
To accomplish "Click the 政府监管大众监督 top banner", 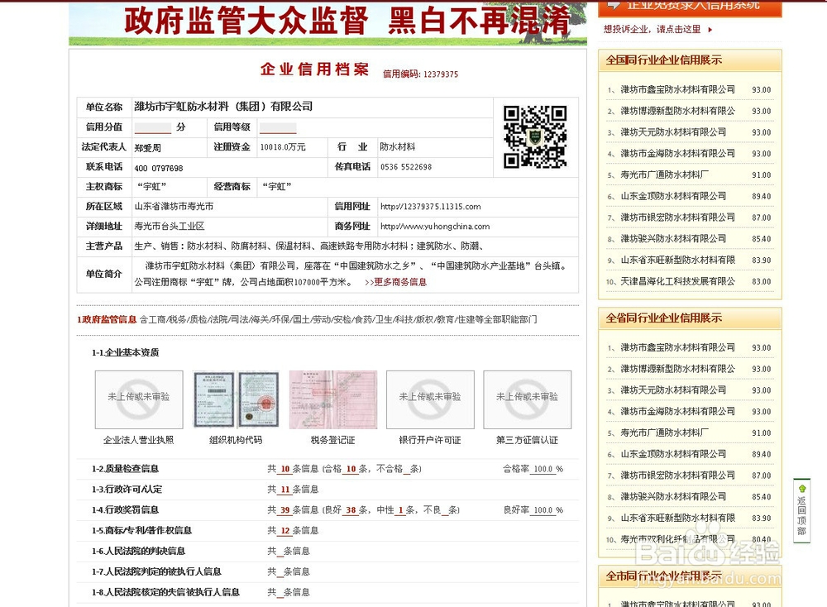I will [327, 24].
